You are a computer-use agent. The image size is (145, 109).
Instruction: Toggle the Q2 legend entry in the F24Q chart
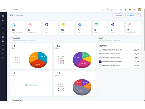click(x=17, y=60)
